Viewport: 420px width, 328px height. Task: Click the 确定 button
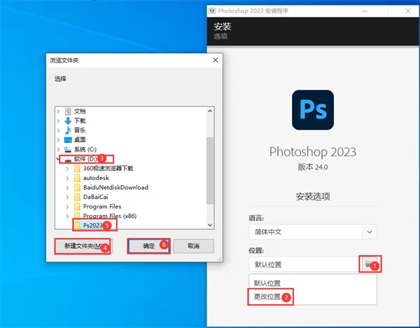pyautogui.click(x=148, y=246)
